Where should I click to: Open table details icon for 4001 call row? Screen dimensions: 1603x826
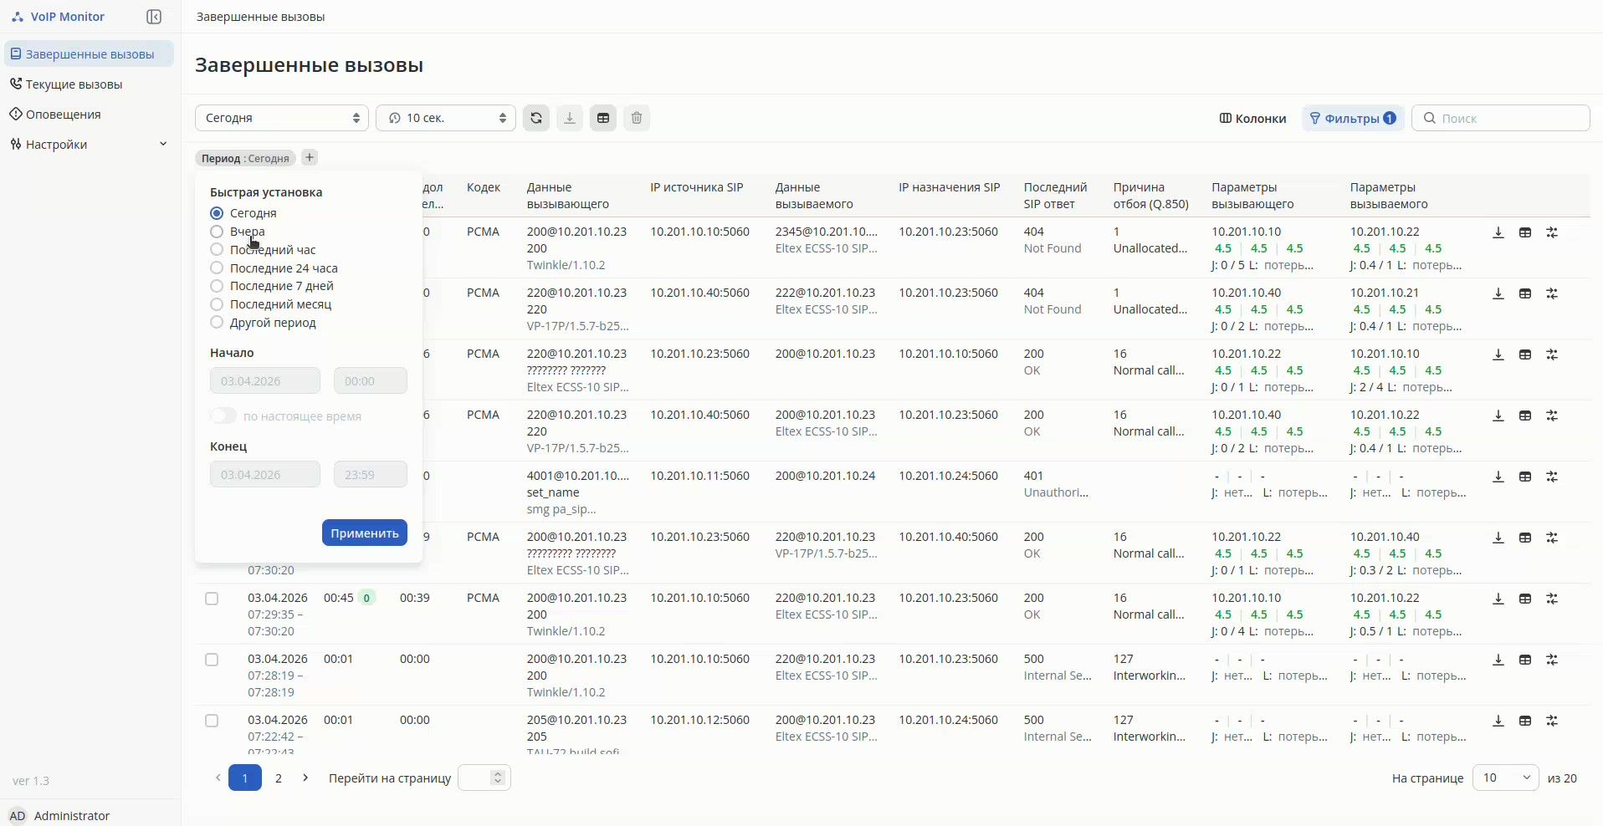(x=1525, y=477)
